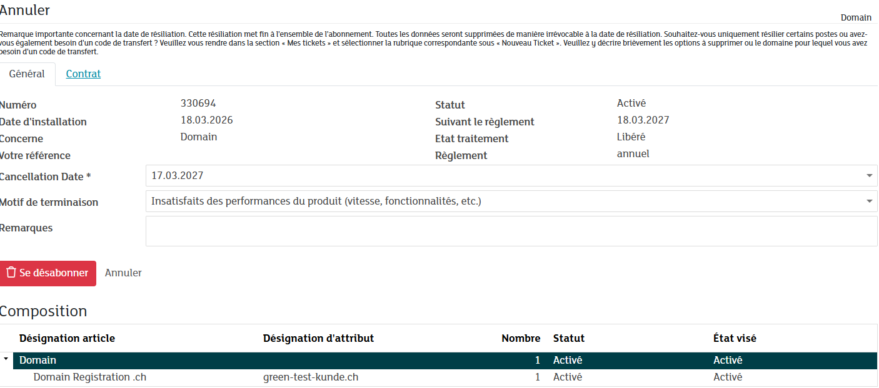
Task: Click the Désignation article column header
Action: coord(67,338)
